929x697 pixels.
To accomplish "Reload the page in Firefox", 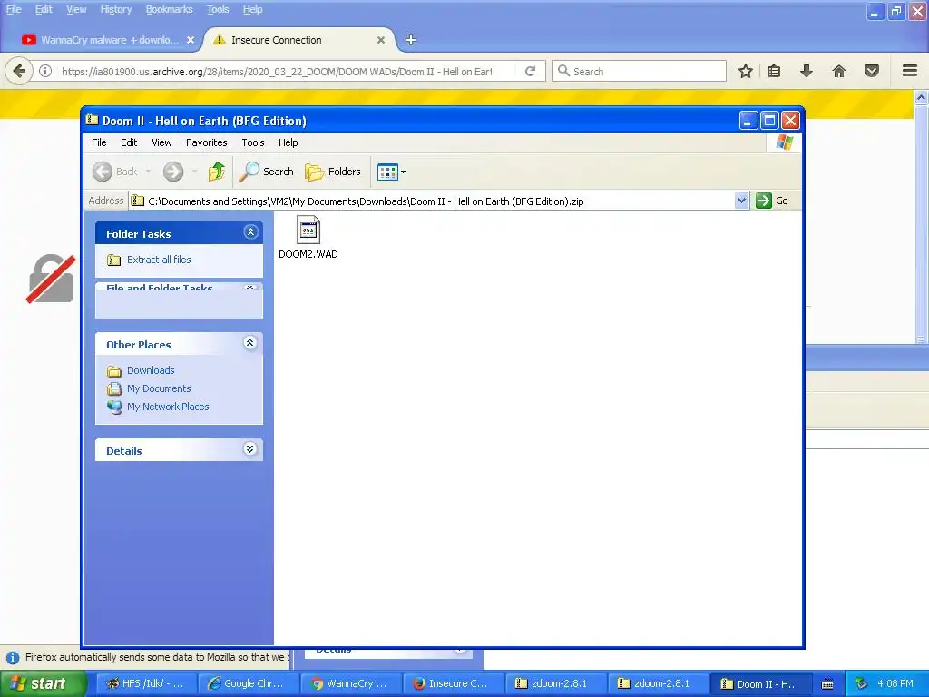I will coord(530,71).
